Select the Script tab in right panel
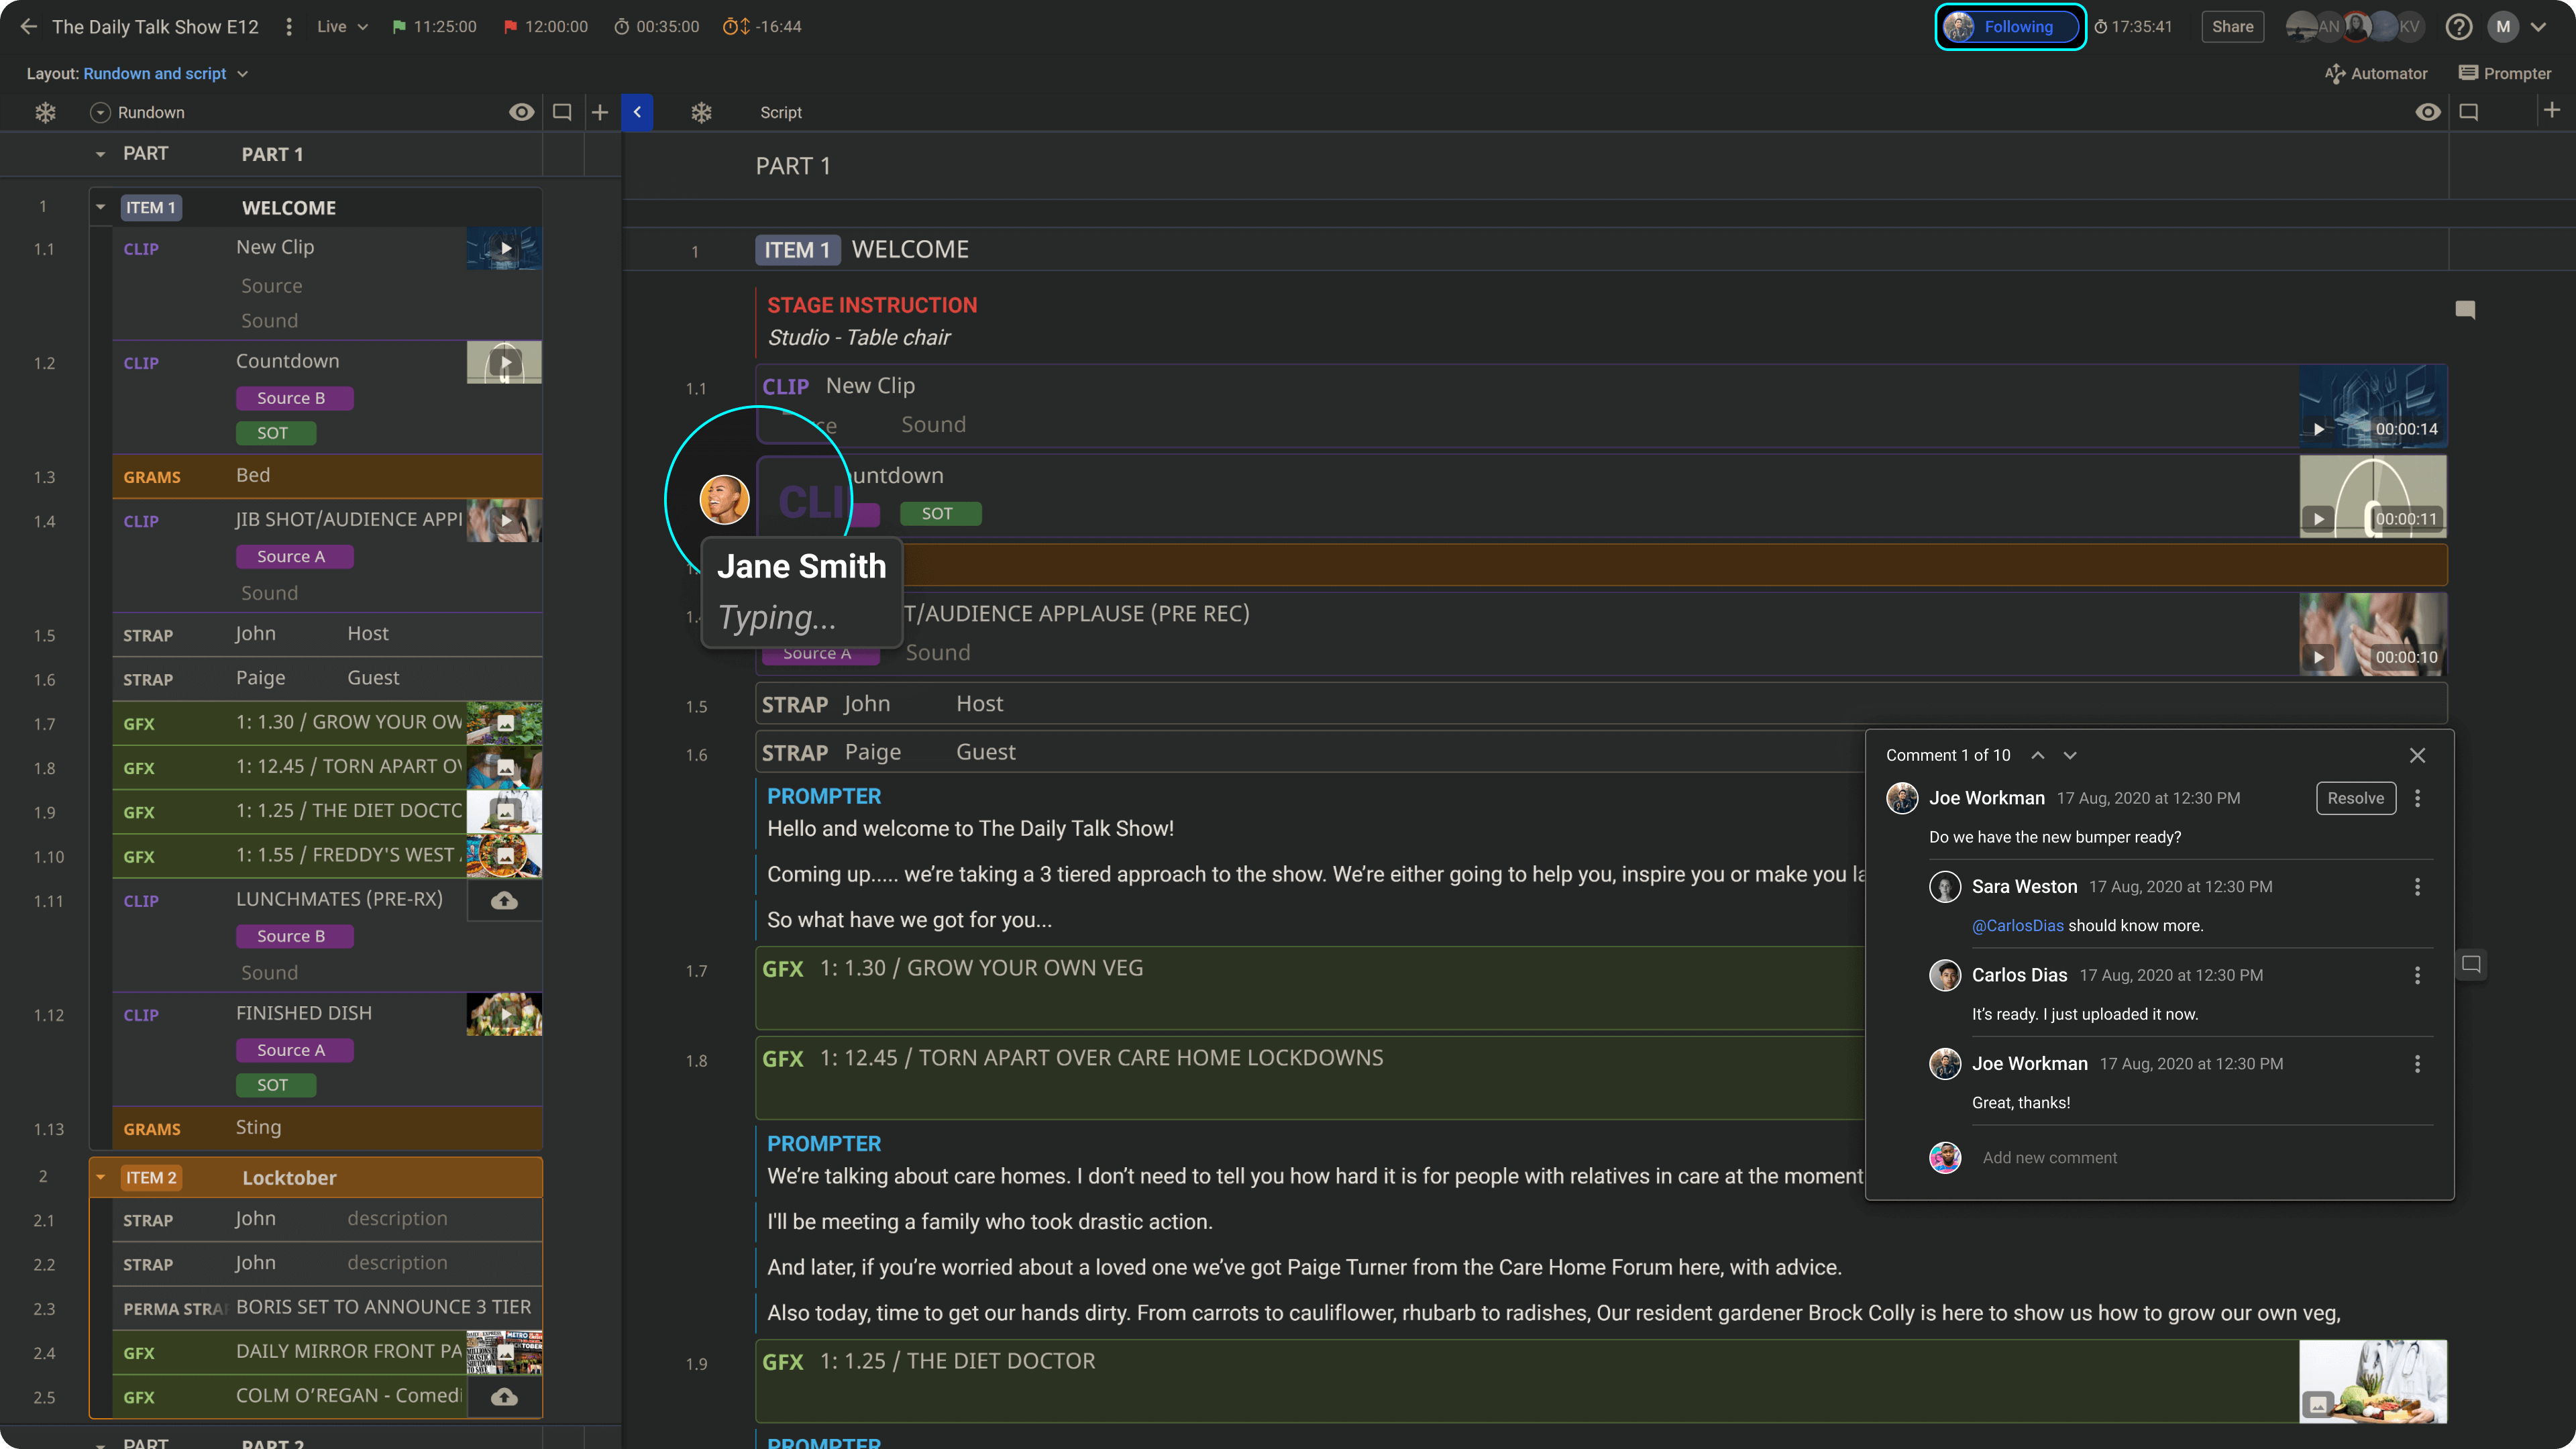 780,111
